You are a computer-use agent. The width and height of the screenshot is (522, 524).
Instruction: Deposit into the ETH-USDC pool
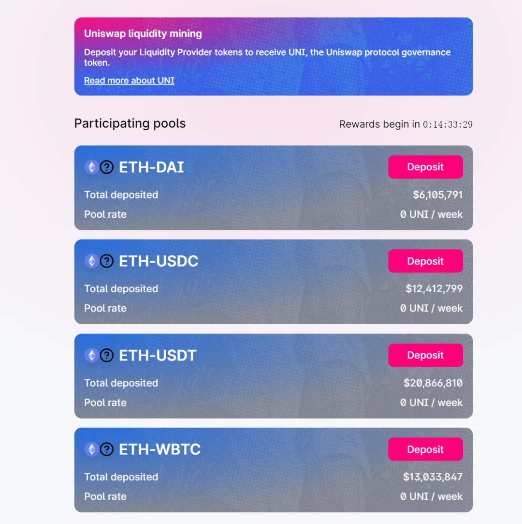coord(425,261)
